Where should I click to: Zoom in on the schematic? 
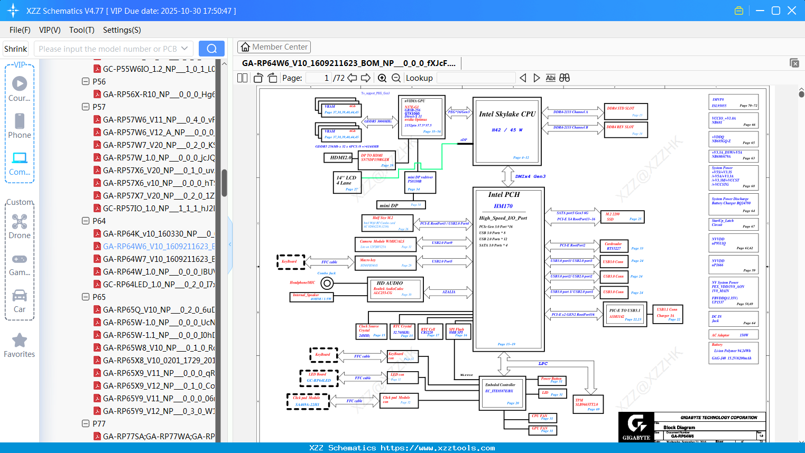pos(382,78)
